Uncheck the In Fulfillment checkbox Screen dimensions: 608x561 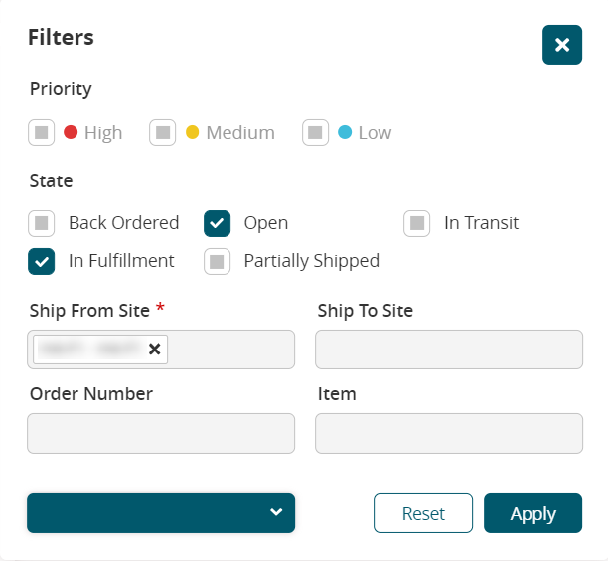[x=41, y=261]
